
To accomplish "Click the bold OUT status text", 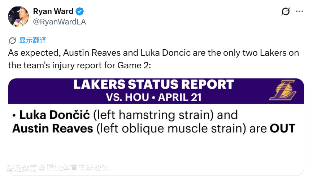I will pyautogui.click(x=282, y=128).
